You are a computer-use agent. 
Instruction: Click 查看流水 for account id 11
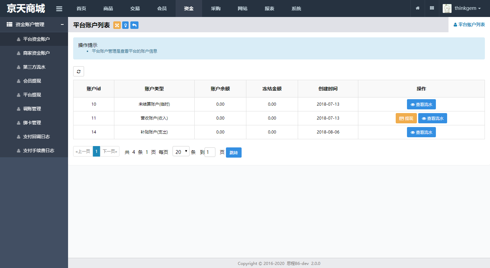point(432,118)
